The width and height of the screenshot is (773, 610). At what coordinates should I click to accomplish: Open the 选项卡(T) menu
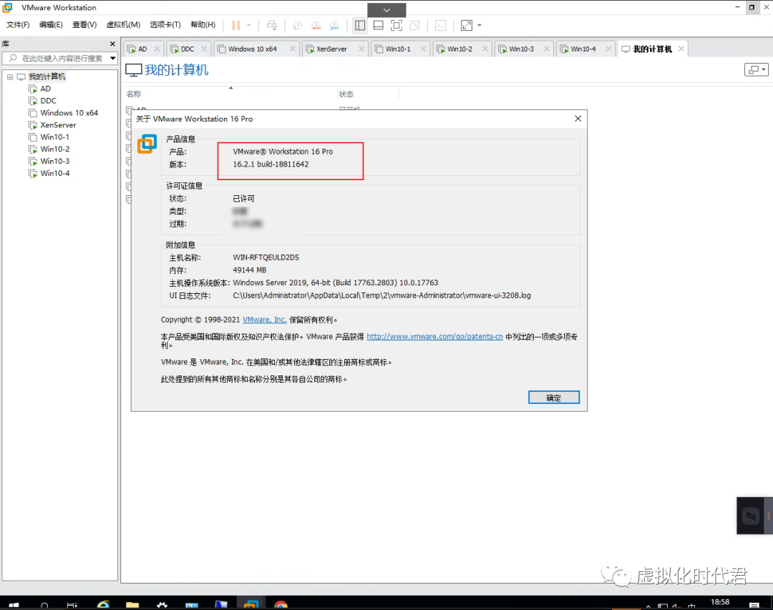coord(165,24)
